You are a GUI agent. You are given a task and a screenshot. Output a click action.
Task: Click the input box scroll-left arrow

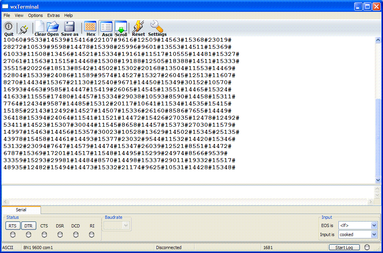point(6,202)
